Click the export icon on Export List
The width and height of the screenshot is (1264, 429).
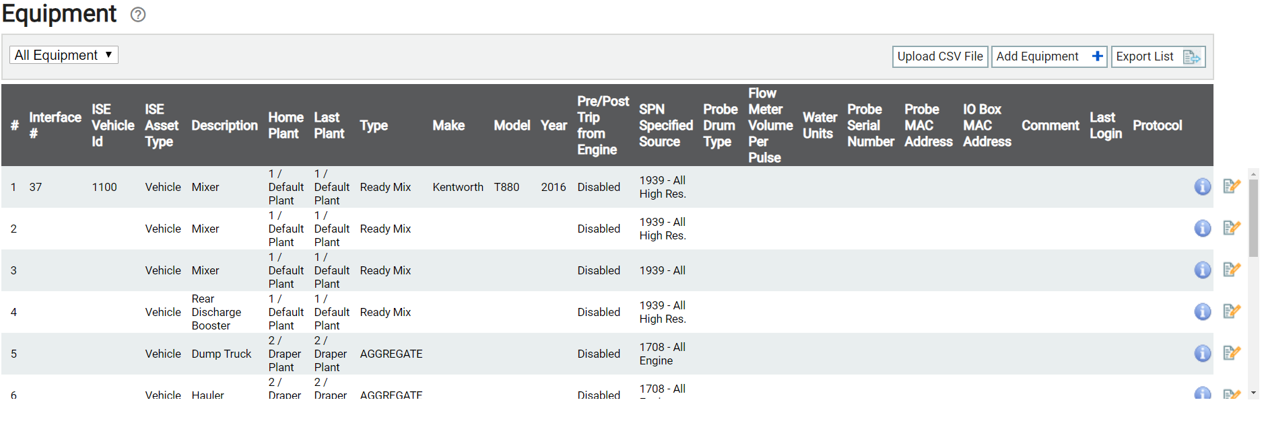pos(1191,57)
